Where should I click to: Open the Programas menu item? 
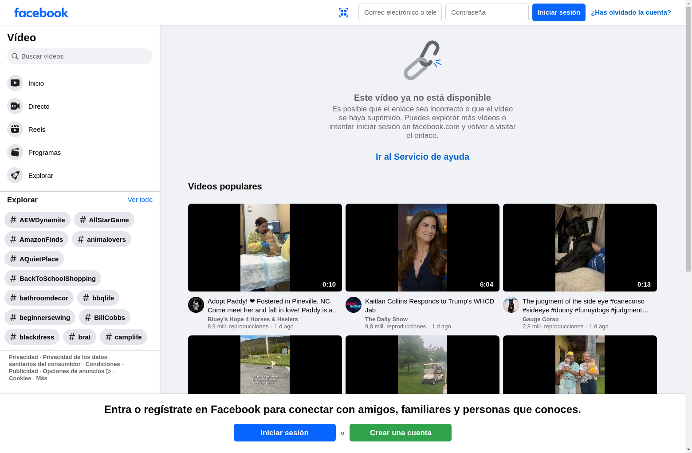click(80, 152)
